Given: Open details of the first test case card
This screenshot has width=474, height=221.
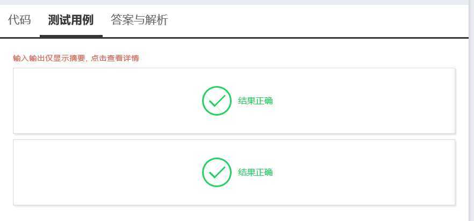Looking at the screenshot, I should click(x=234, y=101).
